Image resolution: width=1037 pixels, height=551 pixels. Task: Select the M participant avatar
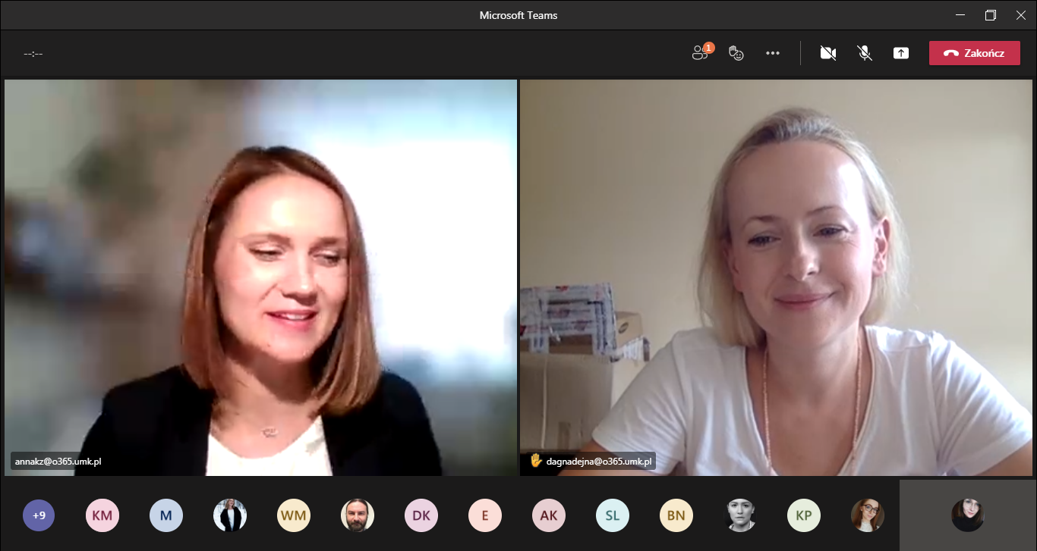165,515
